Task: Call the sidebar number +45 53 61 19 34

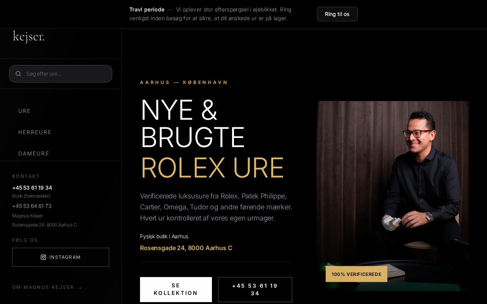Action: coord(32,188)
